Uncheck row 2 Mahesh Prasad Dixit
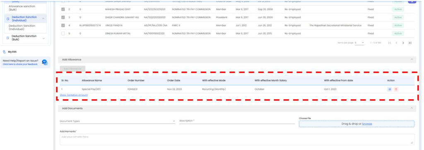This screenshot has width=424, height=150. (63, 9)
